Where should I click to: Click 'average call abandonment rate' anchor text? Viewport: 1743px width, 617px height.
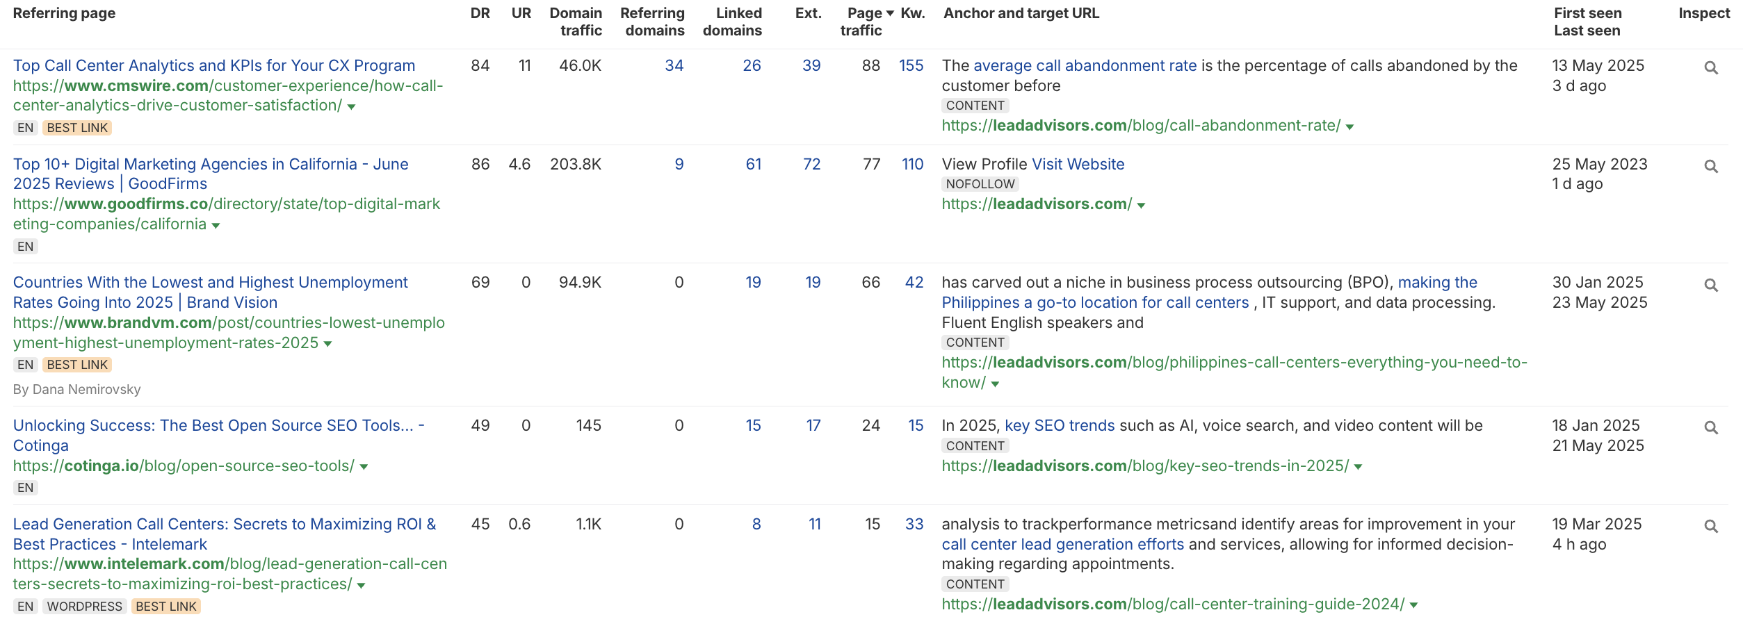pyautogui.click(x=1085, y=65)
